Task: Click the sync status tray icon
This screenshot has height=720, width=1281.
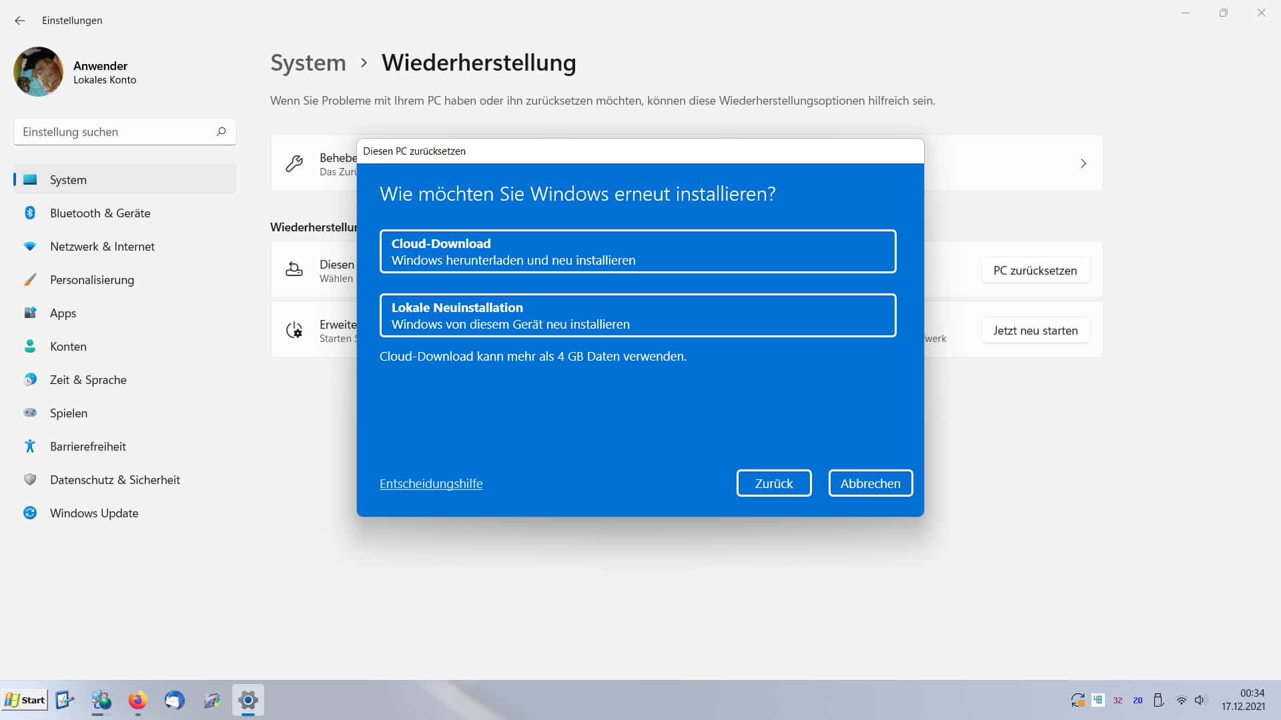Action: (1078, 700)
